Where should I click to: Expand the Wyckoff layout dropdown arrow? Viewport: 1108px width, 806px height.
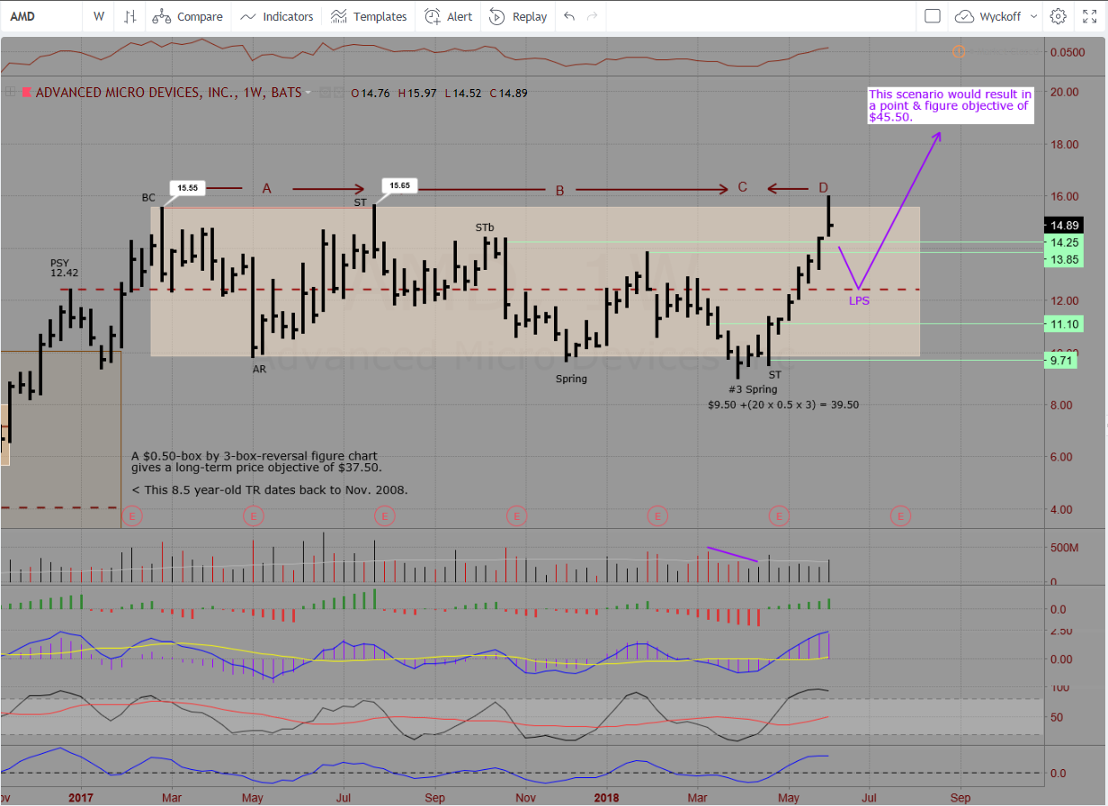click(1032, 16)
